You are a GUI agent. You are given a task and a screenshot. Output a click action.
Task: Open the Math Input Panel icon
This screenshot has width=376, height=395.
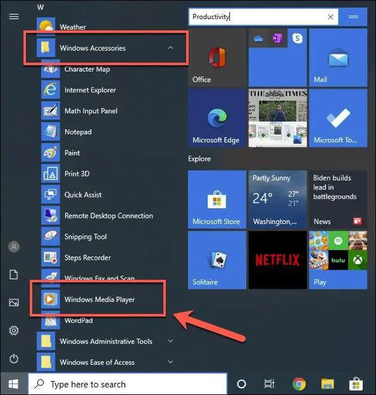click(51, 111)
